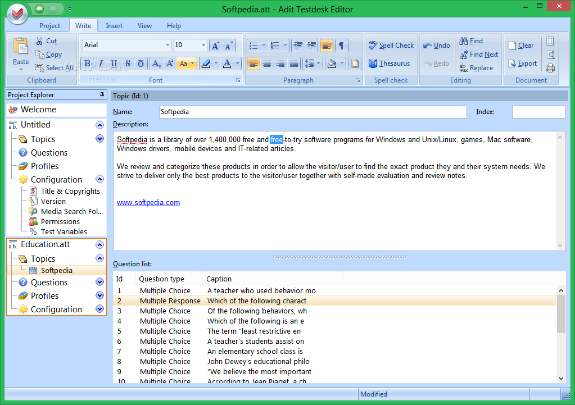Open the www.softpedia.com link
Image resolution: width=575 pixels, height=405 pixels.
[x=148, y=203]
